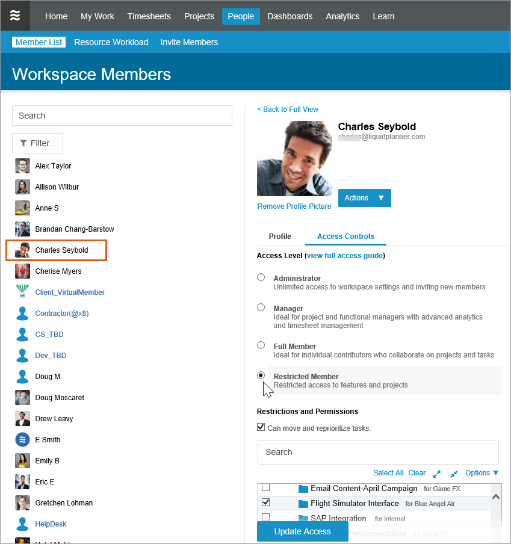Open the Filter dropdown
Image resolution: width=511 pixels, height=544 pixels.
pyautogui.click(x=37, y=143)
